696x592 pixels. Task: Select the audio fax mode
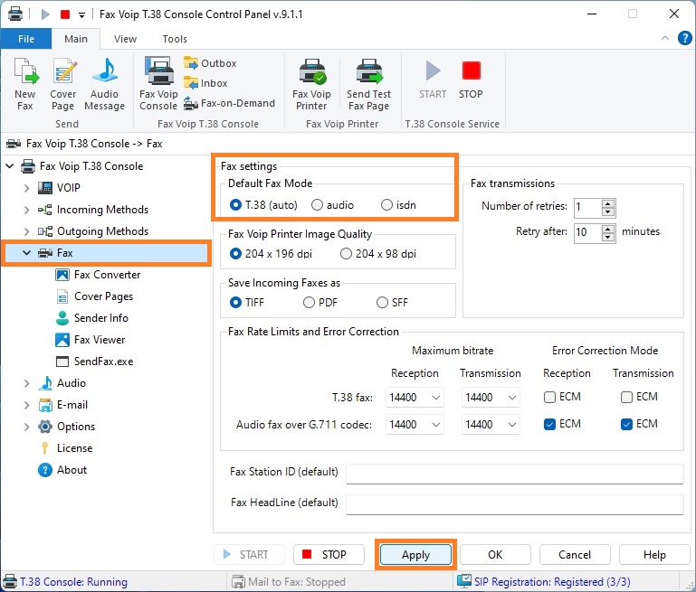click(x=332, y=205)
